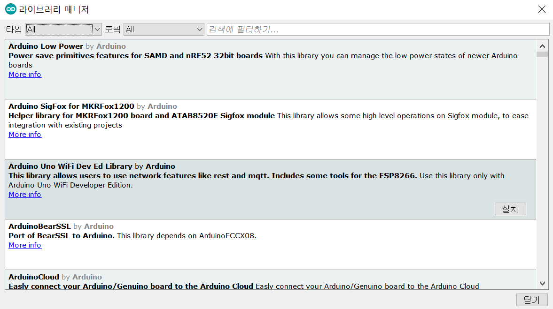The width and height of the screenshot is (553, 309).
Task: Click 'This library allows users to use network features' text
Action: point(213,176)
